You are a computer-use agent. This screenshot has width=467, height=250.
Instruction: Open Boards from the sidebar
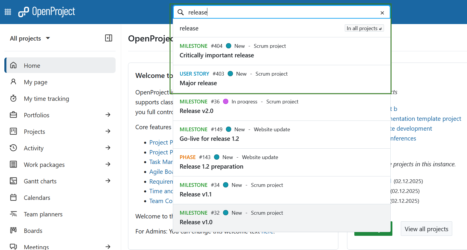click(x=60, y=231)
